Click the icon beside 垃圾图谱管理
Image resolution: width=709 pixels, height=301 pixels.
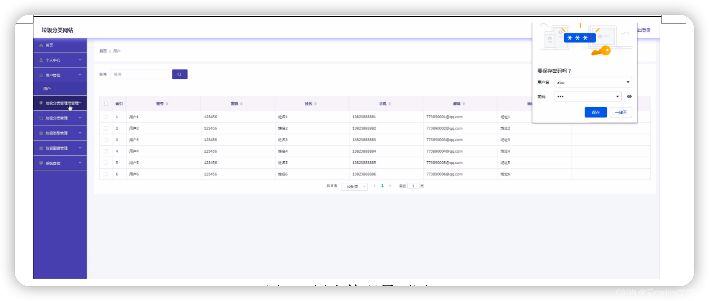41,148
